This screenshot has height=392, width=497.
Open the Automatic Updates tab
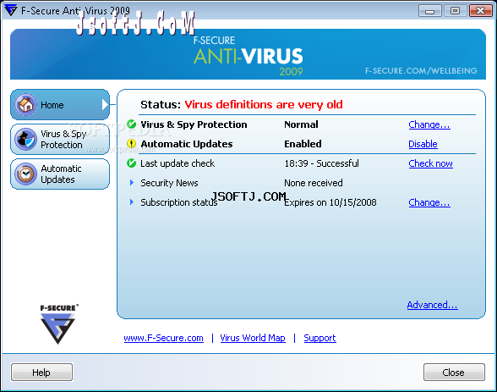[60, 174]
